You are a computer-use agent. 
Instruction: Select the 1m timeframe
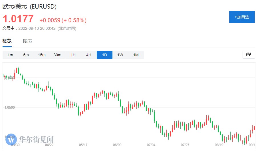coord(10,55)
